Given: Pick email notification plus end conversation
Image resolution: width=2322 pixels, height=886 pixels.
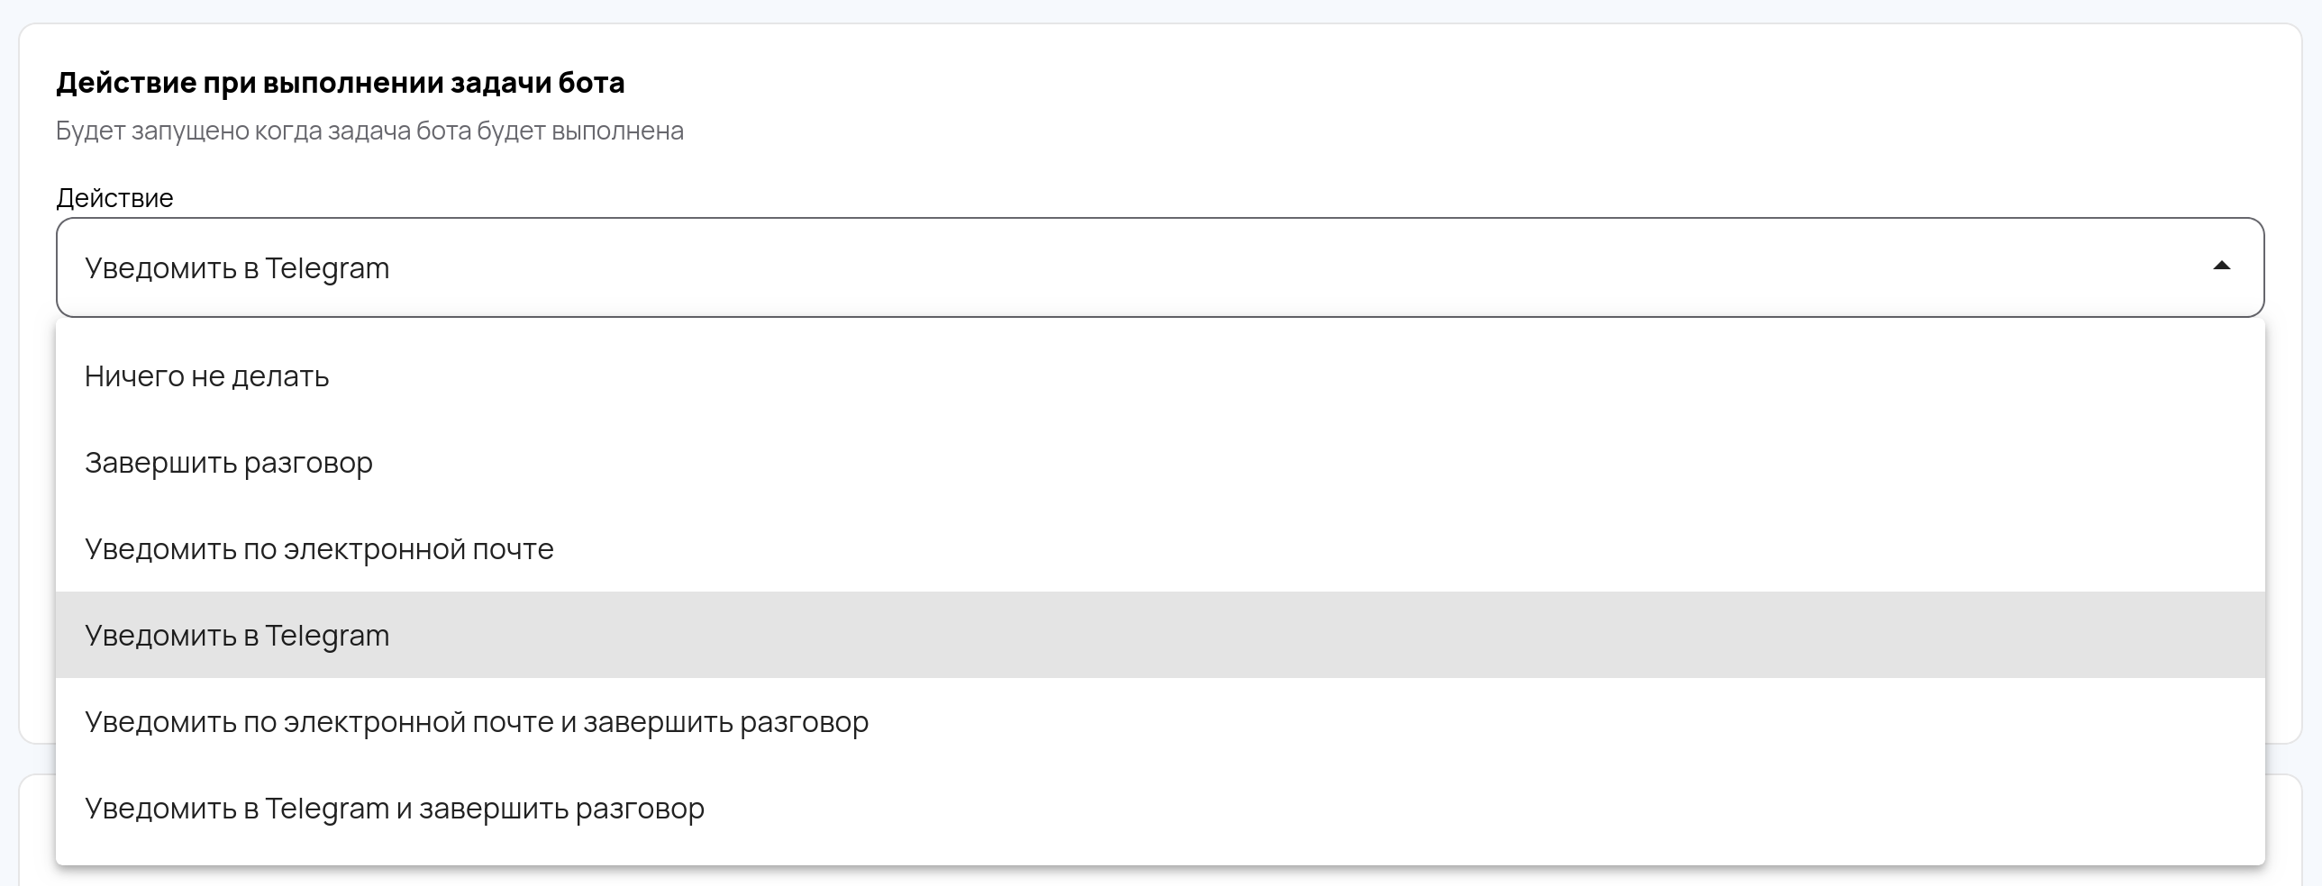Looking at the screenshot, I should [x=477, y=722].
